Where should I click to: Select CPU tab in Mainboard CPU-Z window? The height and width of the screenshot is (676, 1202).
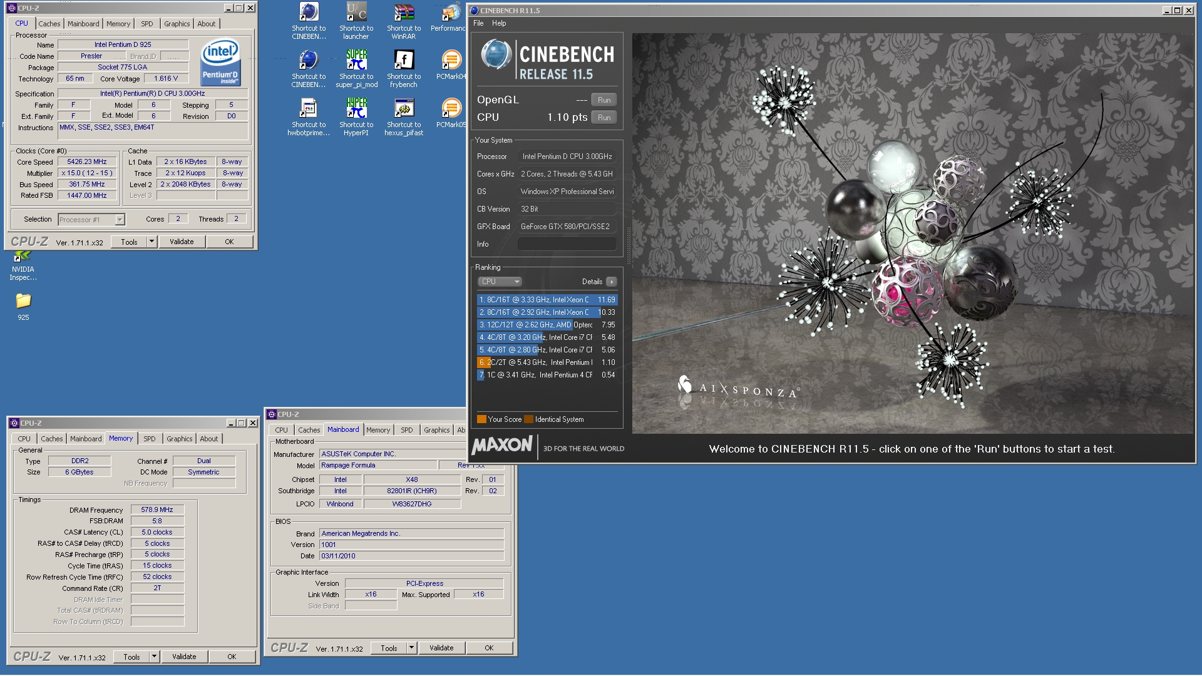tap(282, 430)
